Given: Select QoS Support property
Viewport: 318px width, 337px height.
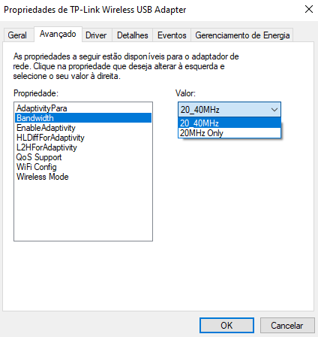Looking at the screenshot, I should [x=83, y=157].
